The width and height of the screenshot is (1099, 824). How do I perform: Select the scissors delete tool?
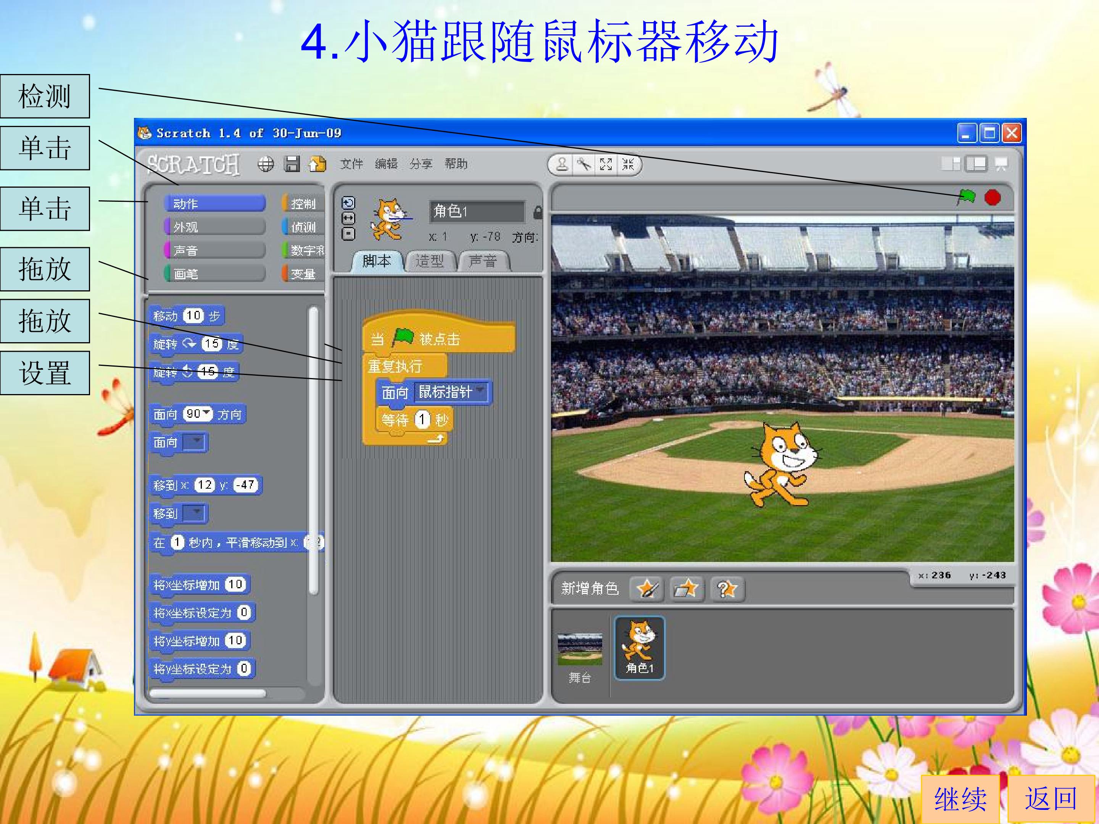click(584, 164)
